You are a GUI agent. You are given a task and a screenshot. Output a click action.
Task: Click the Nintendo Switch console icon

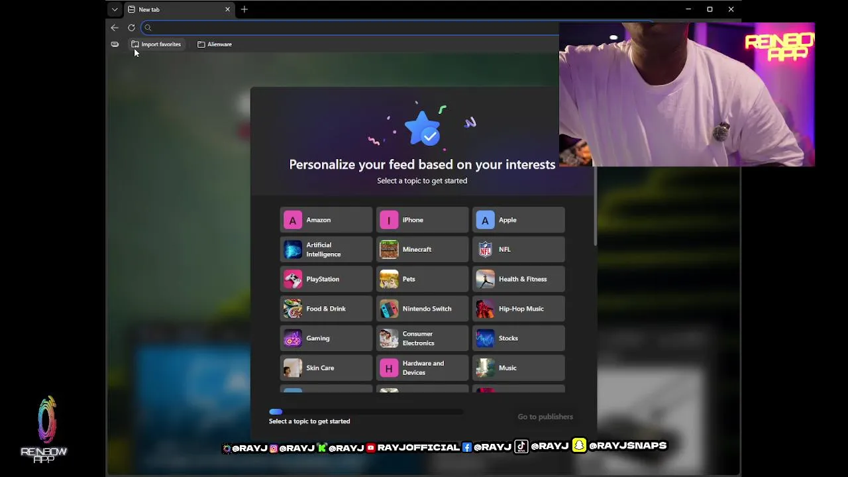[x=389, y=309]
